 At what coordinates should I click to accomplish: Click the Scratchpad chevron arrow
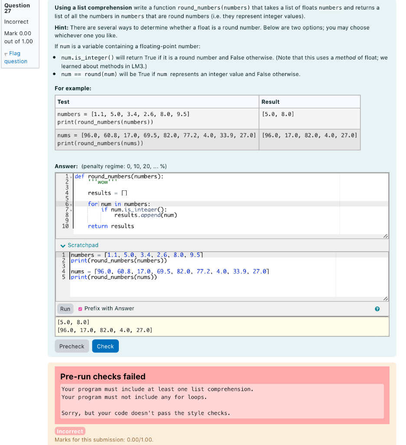[x=63, y=245]
